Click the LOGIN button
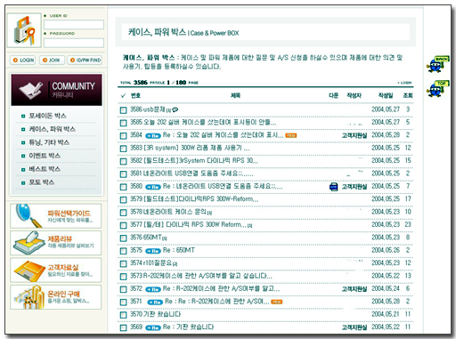 (23, 60)
